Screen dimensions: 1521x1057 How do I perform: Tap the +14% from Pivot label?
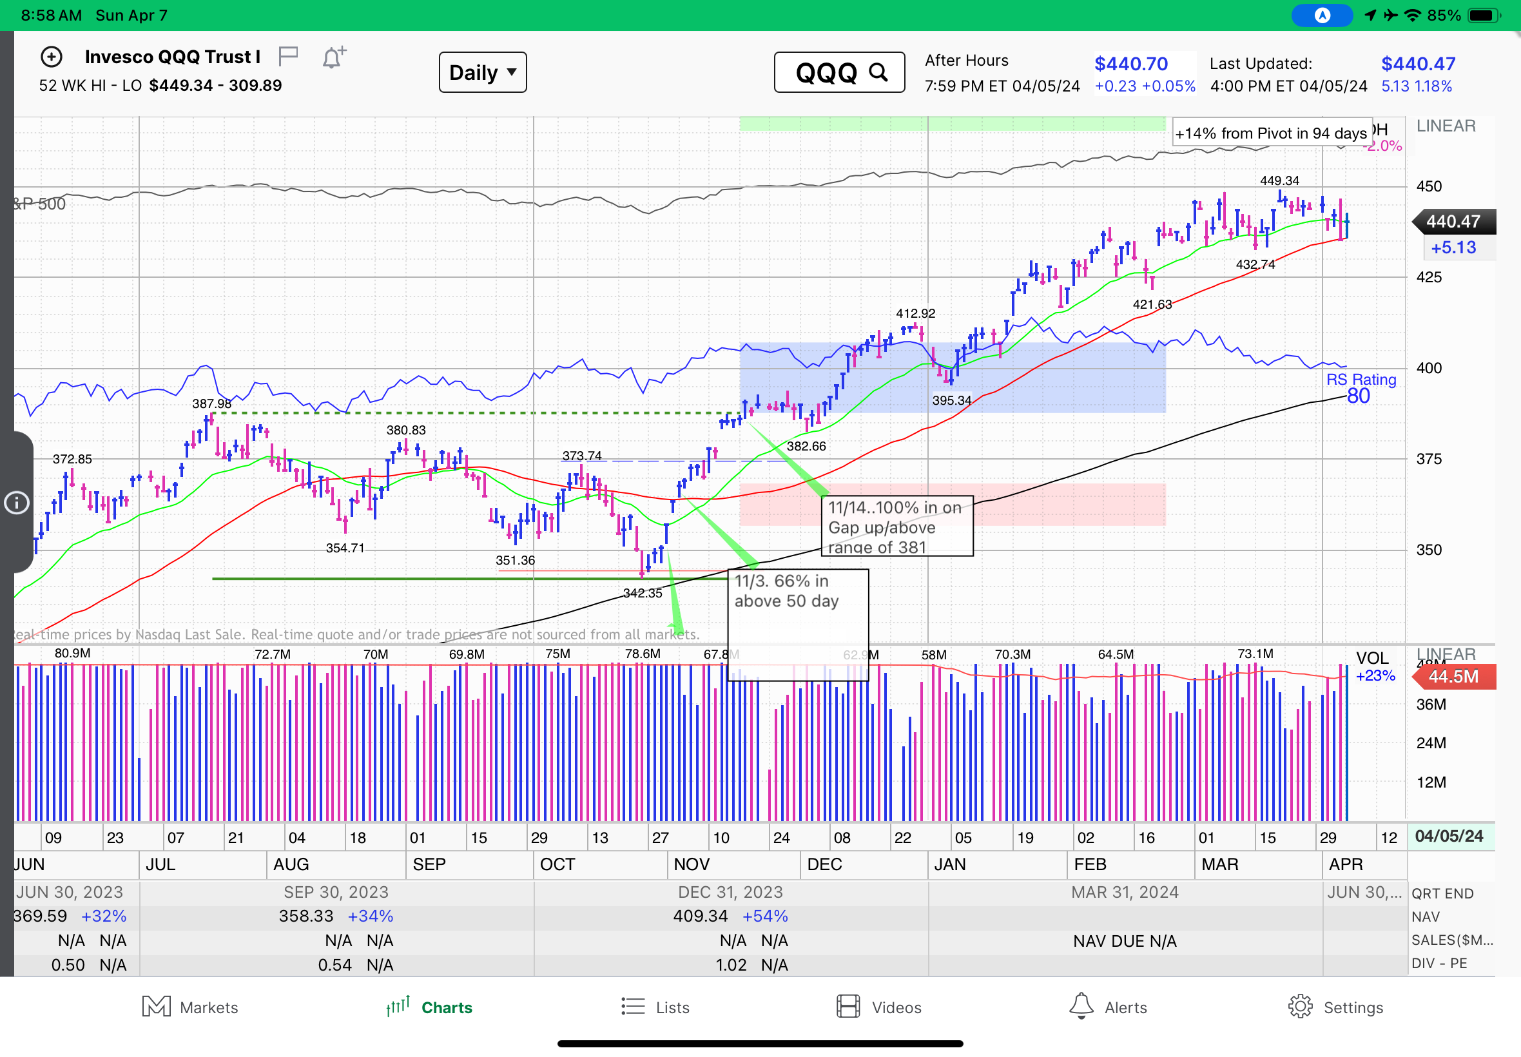point(1271,133)
